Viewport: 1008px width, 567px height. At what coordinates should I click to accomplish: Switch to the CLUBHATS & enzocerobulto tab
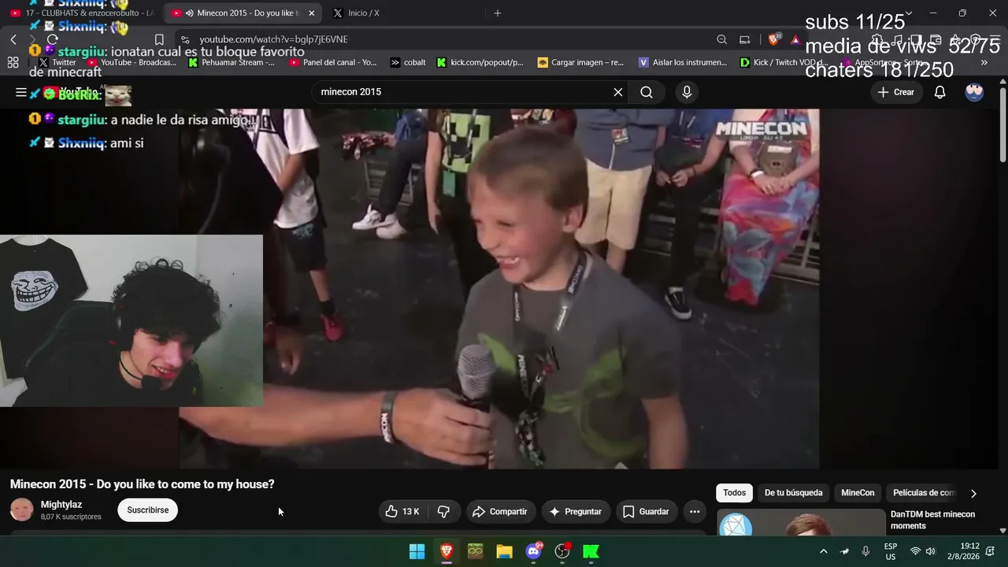82,13
